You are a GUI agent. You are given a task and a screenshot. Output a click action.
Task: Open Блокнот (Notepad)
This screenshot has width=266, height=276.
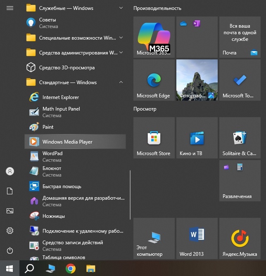(75, 172)
